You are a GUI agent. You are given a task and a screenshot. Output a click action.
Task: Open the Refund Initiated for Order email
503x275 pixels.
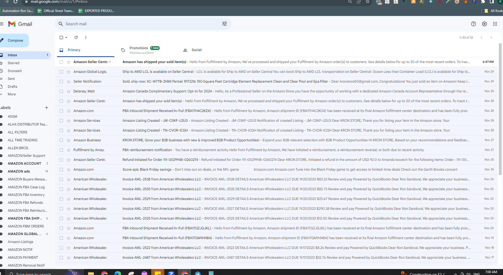click(x=277, y=160)
